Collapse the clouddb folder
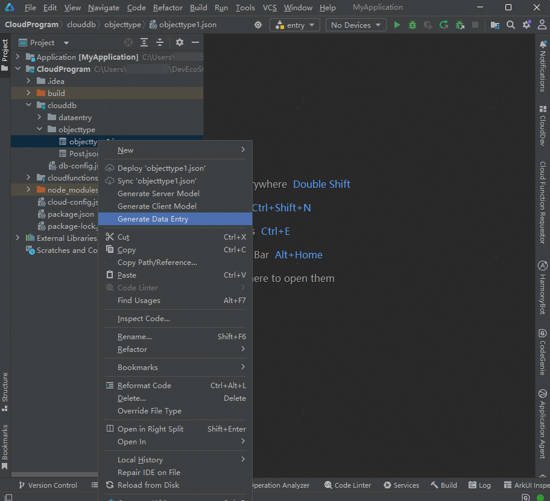550x501 pixels. 28,106
